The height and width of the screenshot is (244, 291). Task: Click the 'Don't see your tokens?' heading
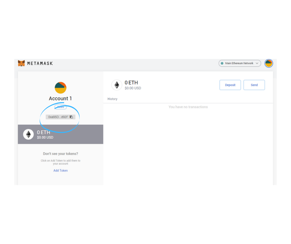(x=60, y=154)
